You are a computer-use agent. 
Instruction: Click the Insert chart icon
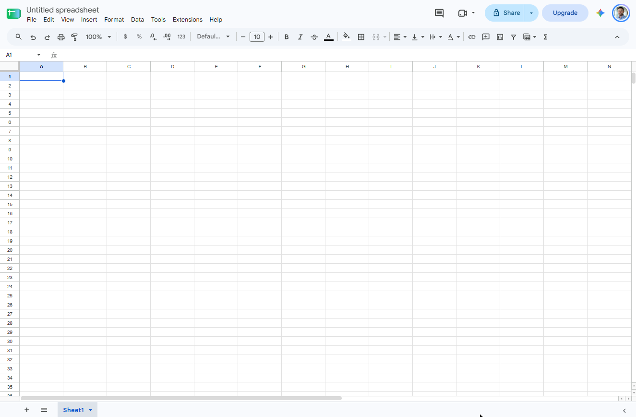click(x=500, y=37)
